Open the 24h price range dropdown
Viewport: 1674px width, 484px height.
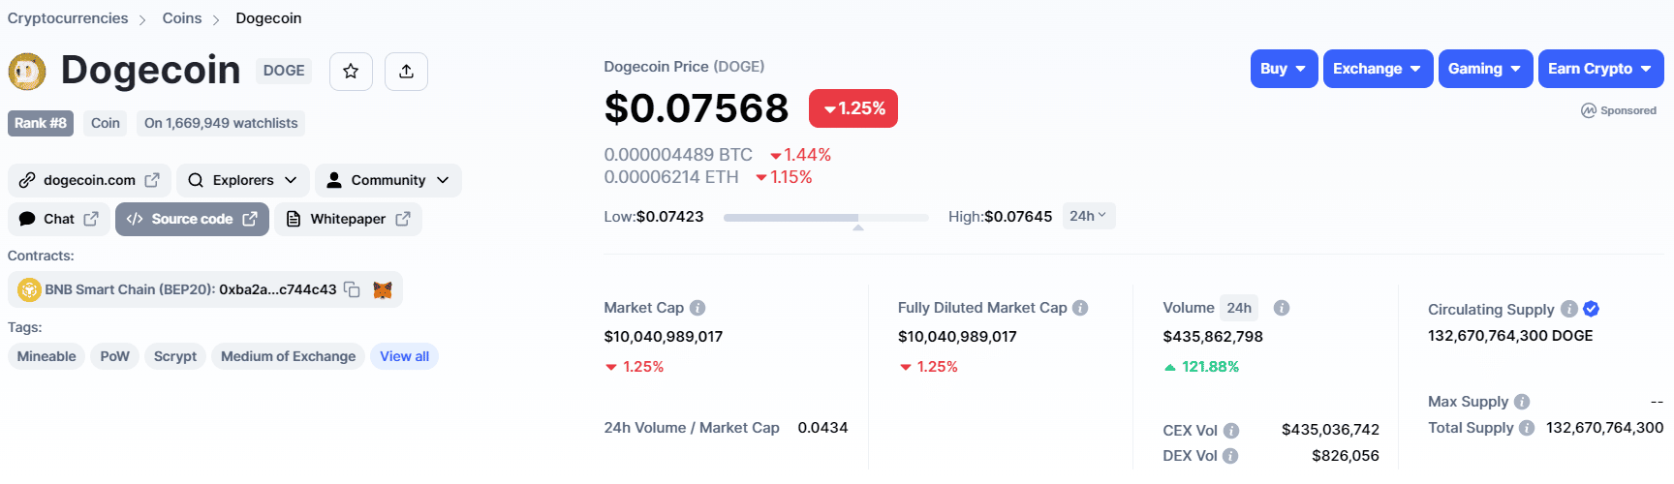click(1088, 216)
